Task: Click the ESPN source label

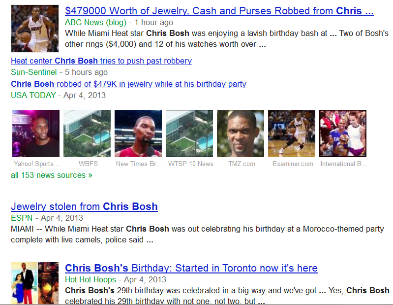Action: [22, 218]
